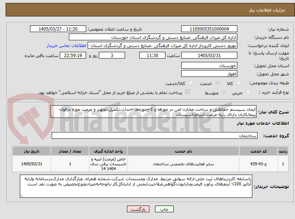Toggle the Islamic treasury payment checkbox
The image size is (295, 219).
click(x=188, y=92)
